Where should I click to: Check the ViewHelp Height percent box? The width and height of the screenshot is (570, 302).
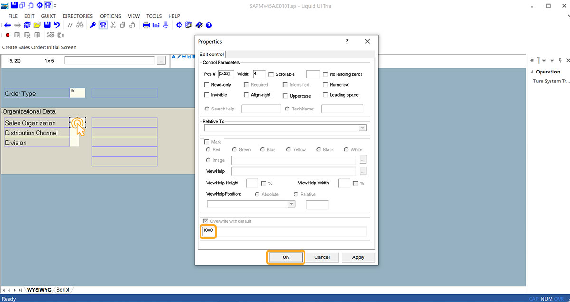point(264,183)
